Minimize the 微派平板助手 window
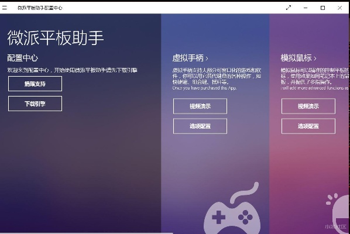350x234 pixels. point(306,8)
